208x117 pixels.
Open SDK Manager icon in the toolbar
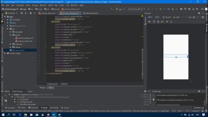(x=197, y=9)
